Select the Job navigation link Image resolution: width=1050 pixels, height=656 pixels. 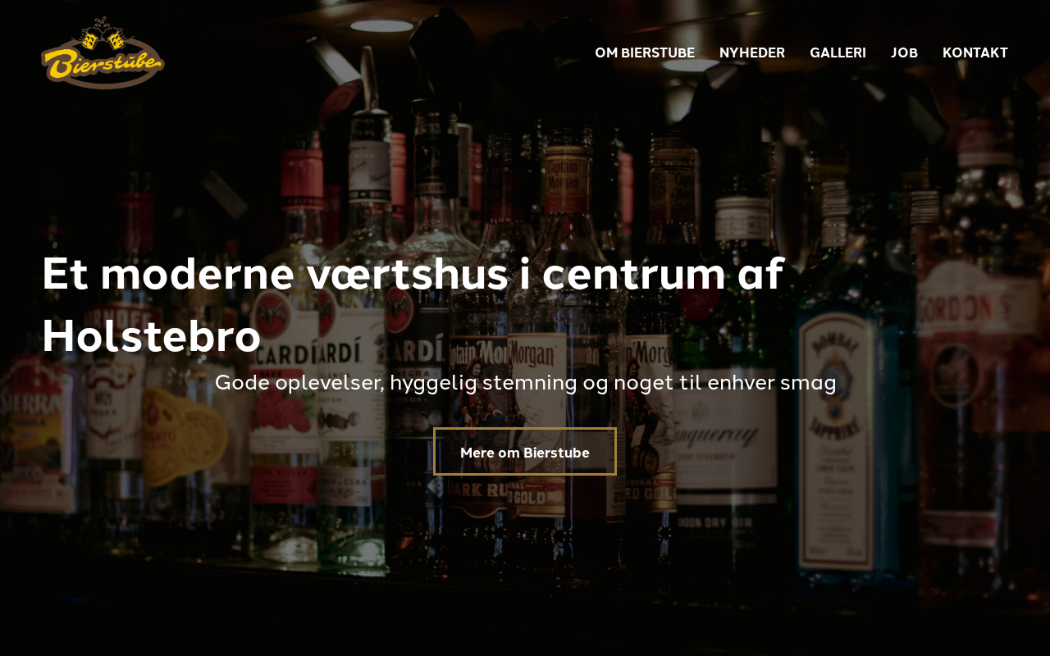[x=904, y=52]
